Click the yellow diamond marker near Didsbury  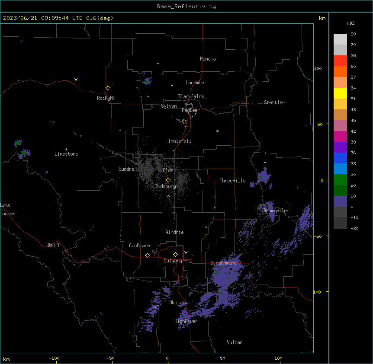[x=168, y=180]
